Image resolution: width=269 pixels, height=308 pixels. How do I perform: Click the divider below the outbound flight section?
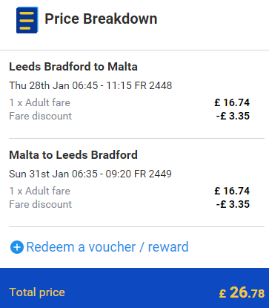click(136, 138)
